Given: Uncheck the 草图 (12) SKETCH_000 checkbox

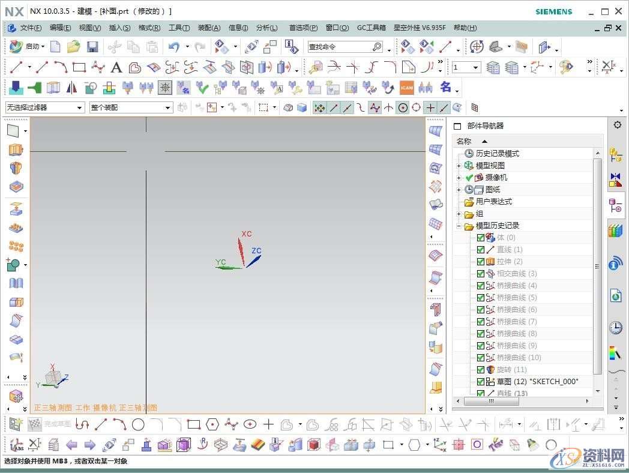Looking at the screenshot, I should click(x=480, y=382).
